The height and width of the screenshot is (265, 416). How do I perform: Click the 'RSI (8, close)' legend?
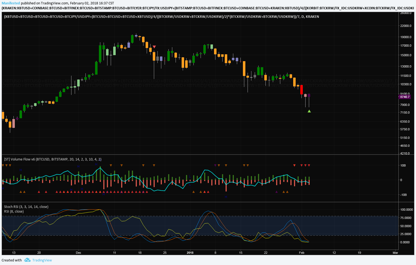point(14,211)
